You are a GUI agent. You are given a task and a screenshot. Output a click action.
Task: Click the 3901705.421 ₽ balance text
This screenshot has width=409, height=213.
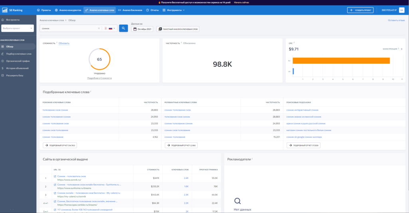pyautogui.click(x=389, y=10)
